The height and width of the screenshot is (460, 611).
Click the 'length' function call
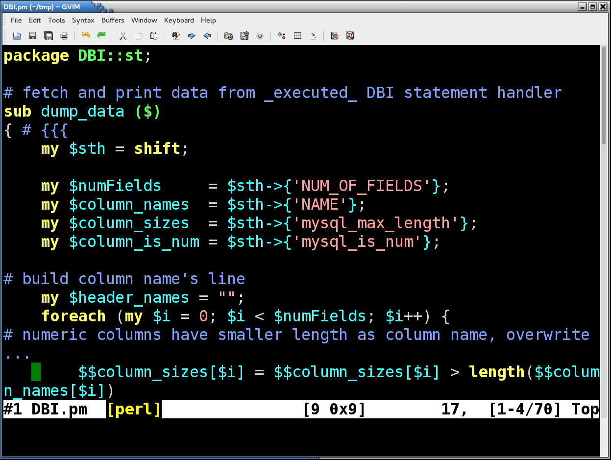[x=497, y=372]
